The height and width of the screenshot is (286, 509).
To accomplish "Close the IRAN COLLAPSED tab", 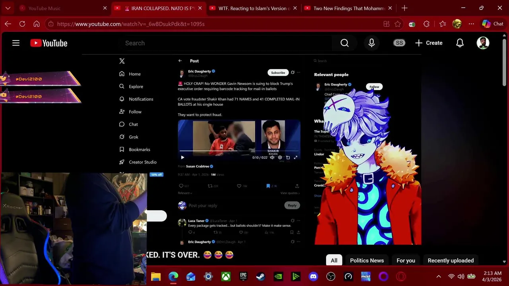I will point(200,8).
